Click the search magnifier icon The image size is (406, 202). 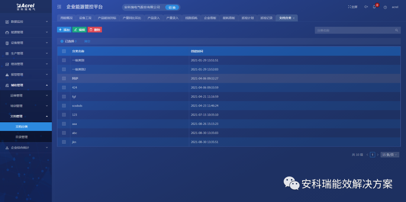(x=397, y=30)
